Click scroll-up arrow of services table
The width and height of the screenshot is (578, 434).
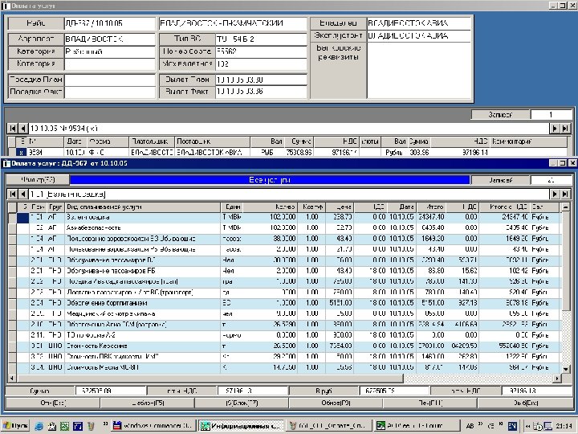tap(565, 207)
